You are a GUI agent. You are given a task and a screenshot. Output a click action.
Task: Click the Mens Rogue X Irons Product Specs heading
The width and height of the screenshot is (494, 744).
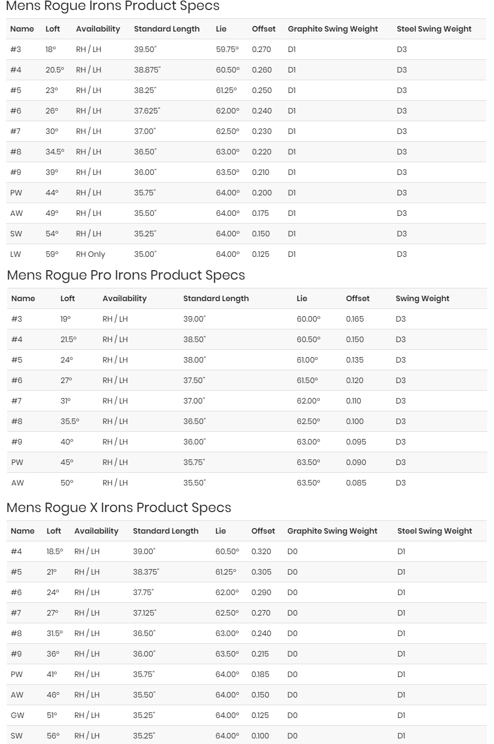click(118, 508)
